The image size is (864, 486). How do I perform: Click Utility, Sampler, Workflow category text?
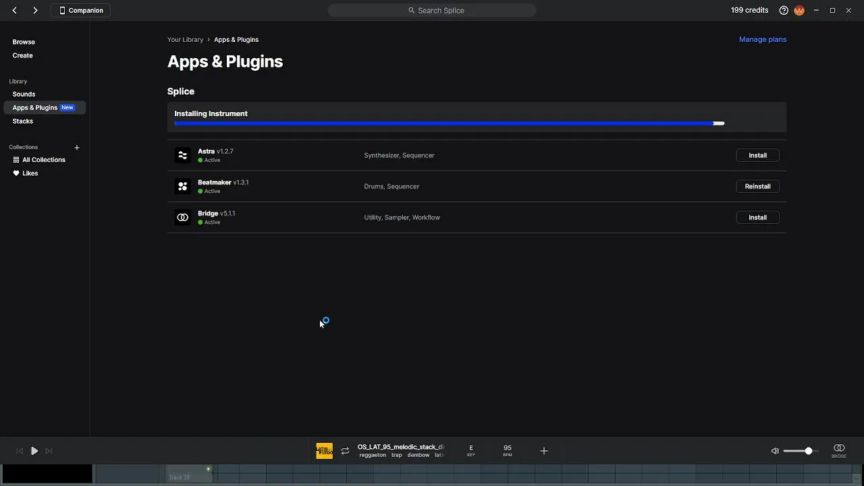[x=402, y=217]
